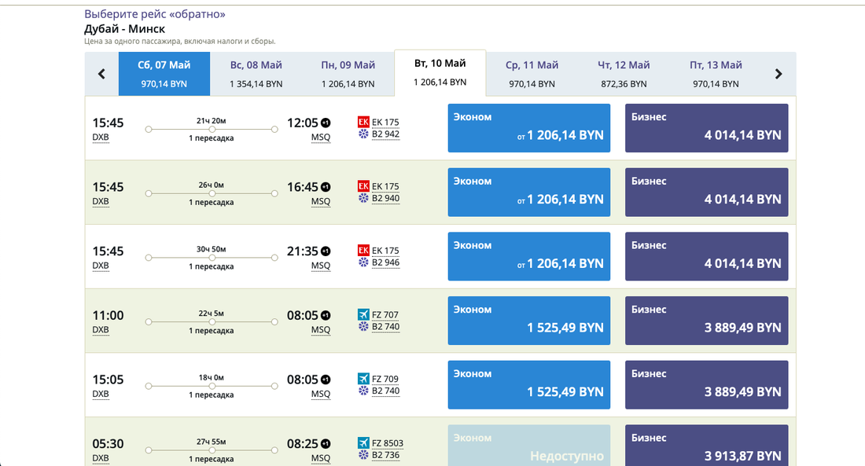Select the Сб, 07 Май date tab
Viewport: 865px width, 466px height.
tap(164, 74)
